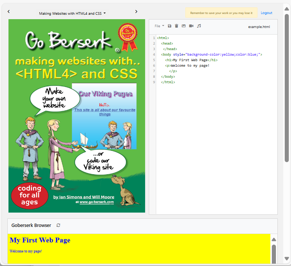
Task: Click the h1 My First Web Page code line
Action: point(191,60)
